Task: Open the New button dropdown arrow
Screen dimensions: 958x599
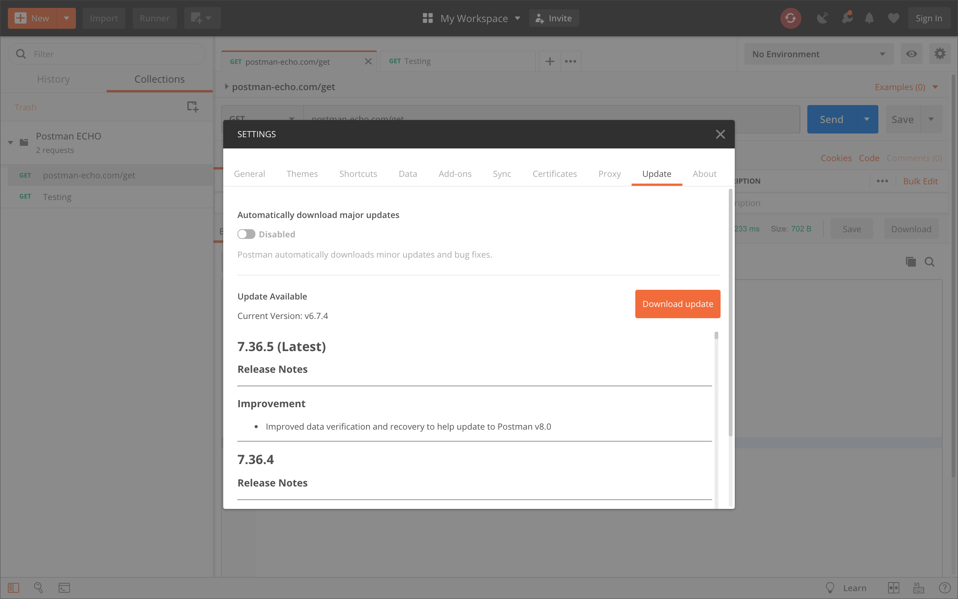Action: tap(67, 18)
